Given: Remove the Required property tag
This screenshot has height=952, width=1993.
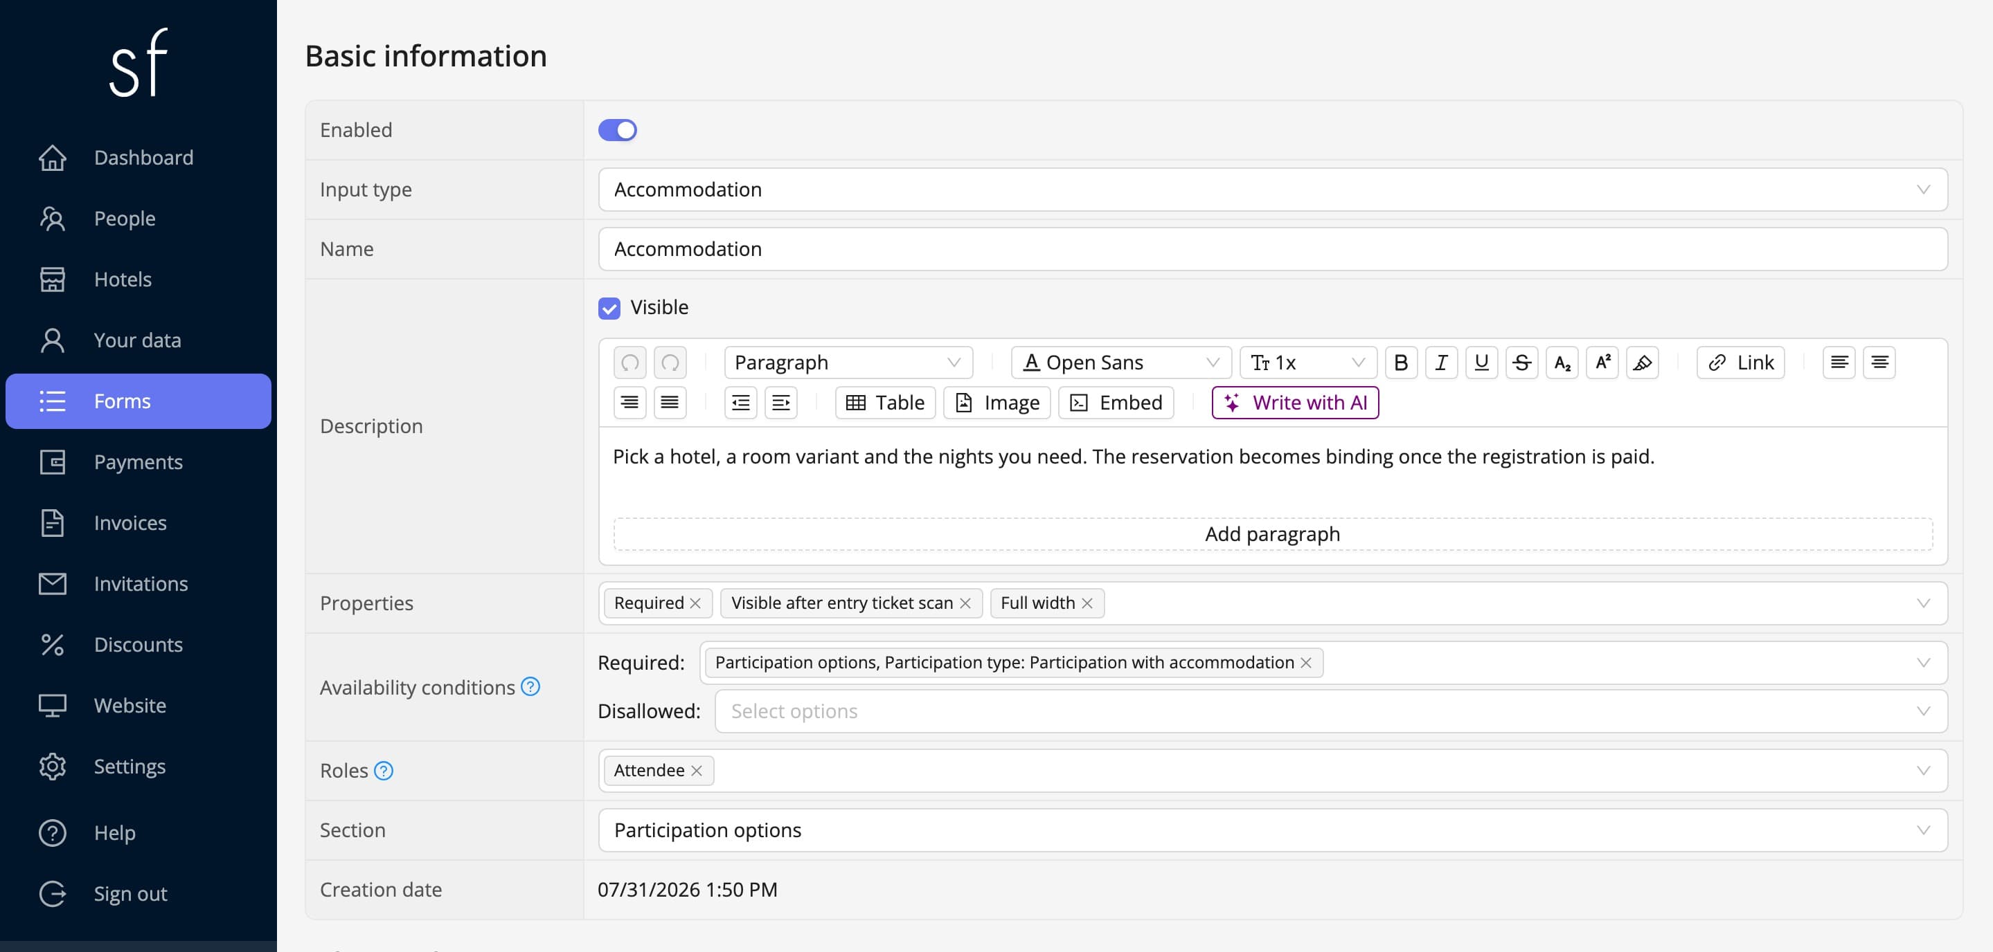Looking at the screenshot, I should pyautogui.click(x=695, y=603).
